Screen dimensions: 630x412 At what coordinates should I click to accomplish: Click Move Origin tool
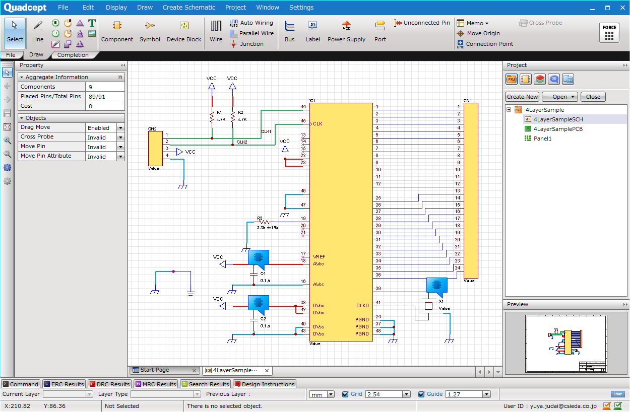point(478,33)
